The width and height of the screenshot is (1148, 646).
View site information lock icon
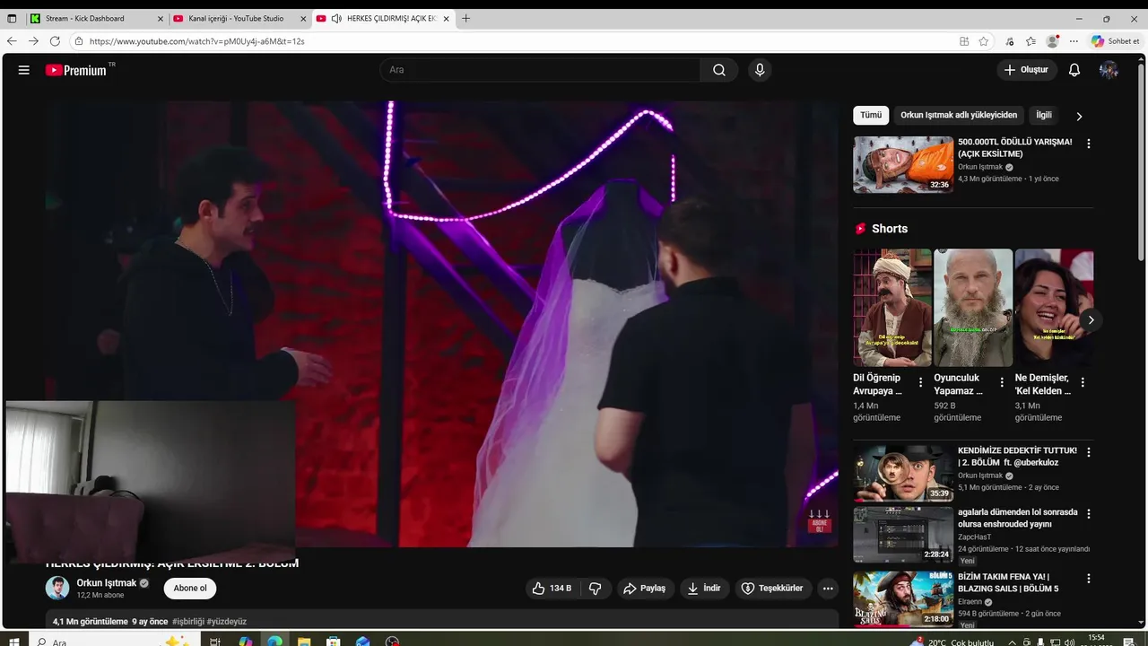pyautogui.click(x=79, y=41)
